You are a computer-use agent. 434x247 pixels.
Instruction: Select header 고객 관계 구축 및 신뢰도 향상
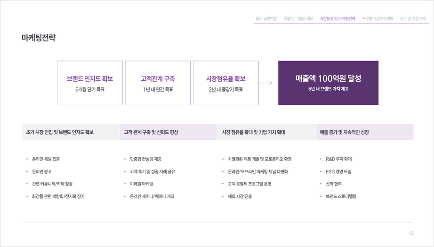pos(169,132)
